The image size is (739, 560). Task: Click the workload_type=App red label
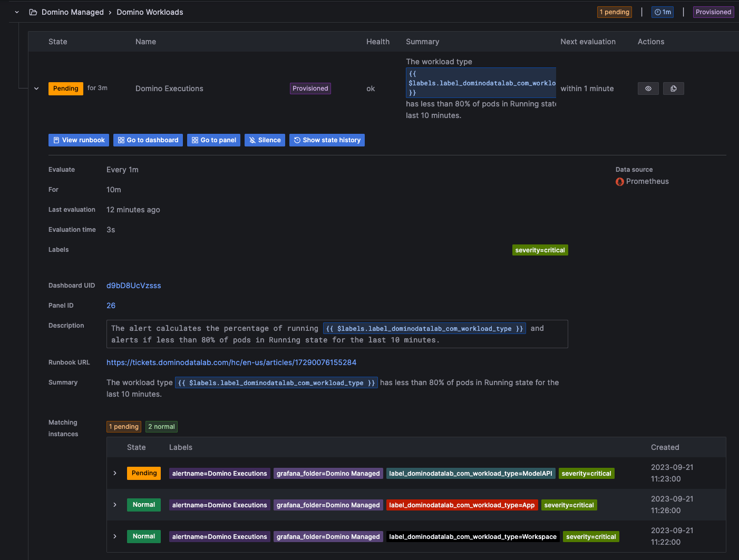pyautogui.click(x=462, y=505)
